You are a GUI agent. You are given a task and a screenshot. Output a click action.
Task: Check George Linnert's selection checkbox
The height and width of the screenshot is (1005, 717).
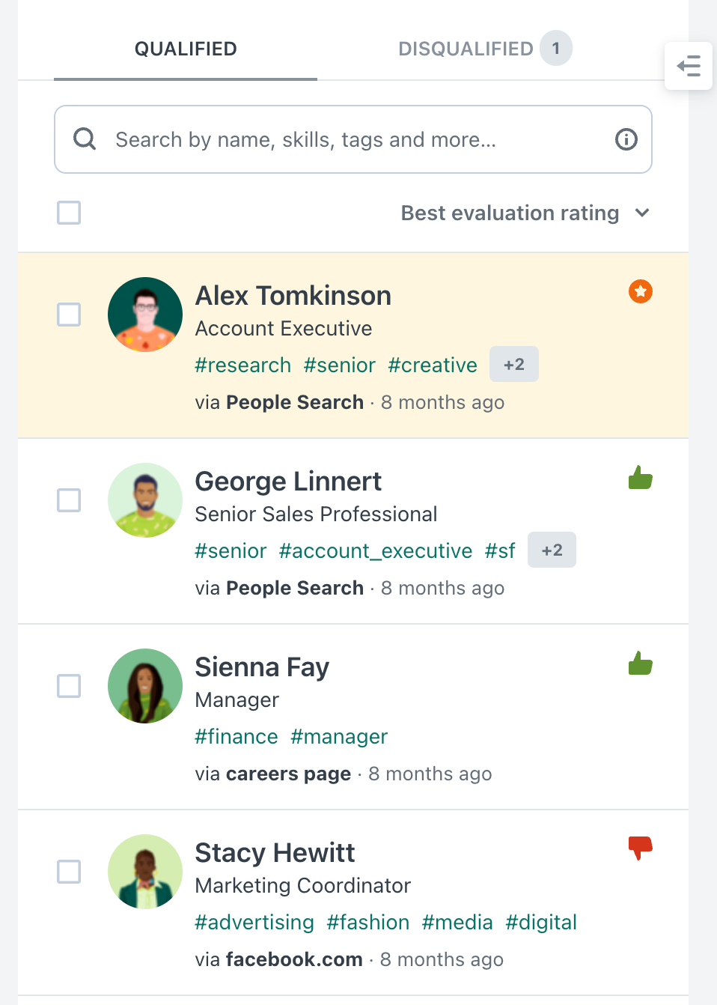(x=68, y=500)
